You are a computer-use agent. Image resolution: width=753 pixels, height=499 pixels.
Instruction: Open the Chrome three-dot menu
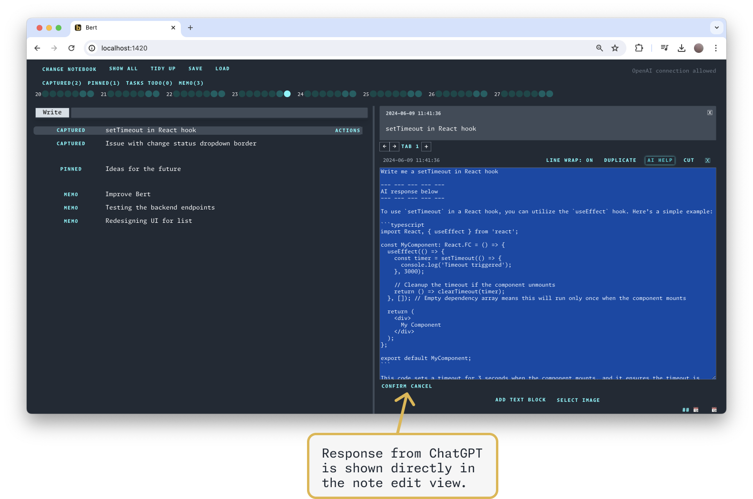pyautogui.click(x=716, y=48)
